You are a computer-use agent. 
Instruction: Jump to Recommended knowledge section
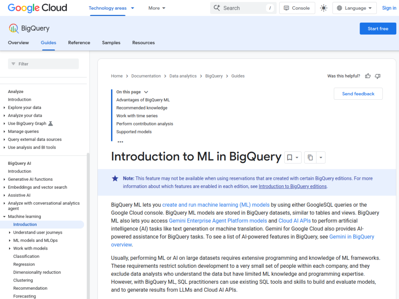point(142,108)
